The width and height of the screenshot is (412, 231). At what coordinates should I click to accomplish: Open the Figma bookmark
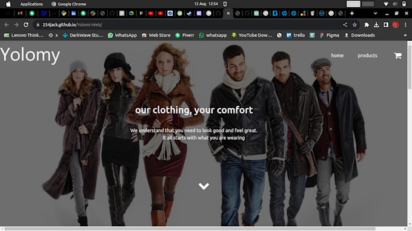[x=330, y=35]
